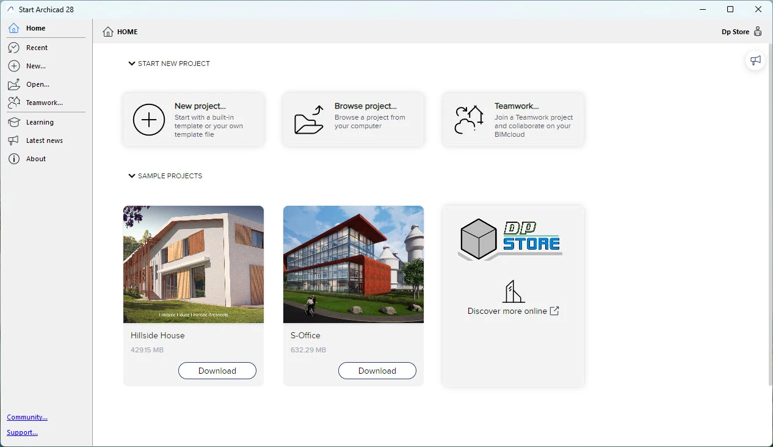The image size is (773, 447).
Task: Click the About info icon in sidebar
Action: [13, 159]
